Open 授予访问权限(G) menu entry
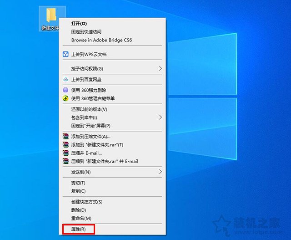The height and width of the screenshot is (240, 291). click(x=112, y=69)
